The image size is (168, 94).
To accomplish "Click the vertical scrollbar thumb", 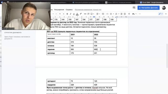I will point(167,56).
